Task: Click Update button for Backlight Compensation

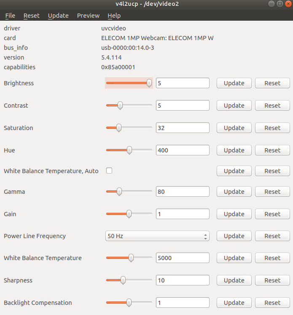Action: pyautogui.click(x=234, y=303)
